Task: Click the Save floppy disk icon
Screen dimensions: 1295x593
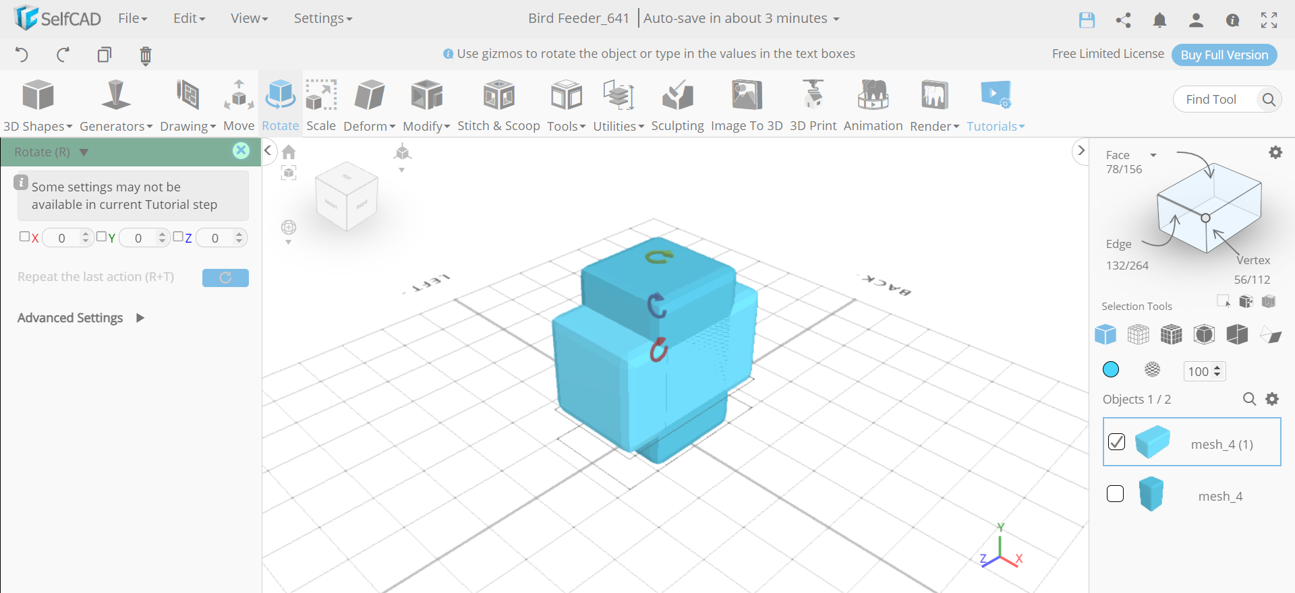Action: 1087,20
